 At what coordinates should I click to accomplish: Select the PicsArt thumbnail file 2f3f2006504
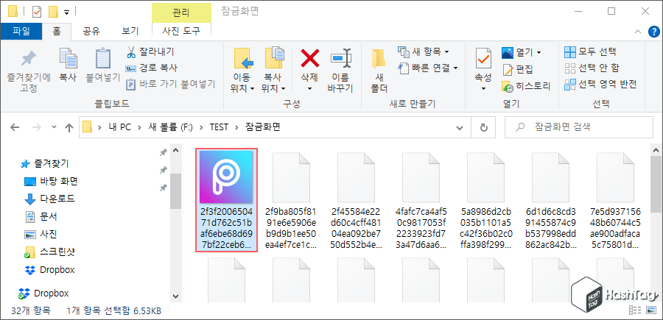pyautogui.click(x=226, y=201)
